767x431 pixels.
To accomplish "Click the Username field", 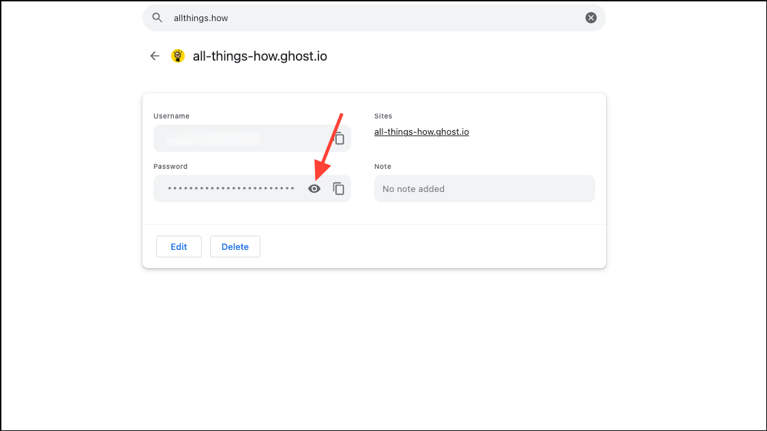I will (x=252, y=138).
